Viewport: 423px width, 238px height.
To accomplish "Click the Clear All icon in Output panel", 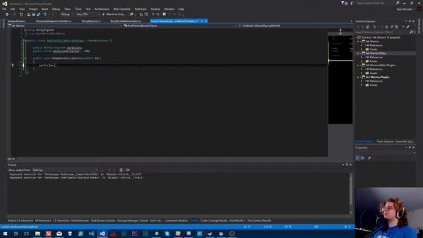I will (121, 170).
